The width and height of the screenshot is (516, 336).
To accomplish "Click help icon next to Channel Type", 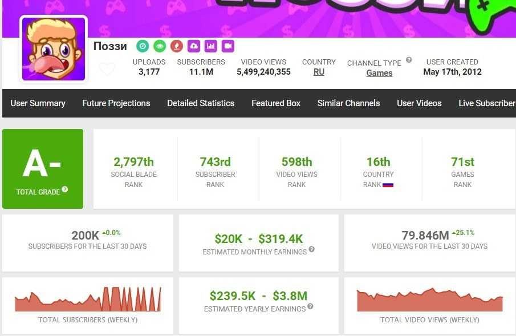I will (x=409, y=60).
